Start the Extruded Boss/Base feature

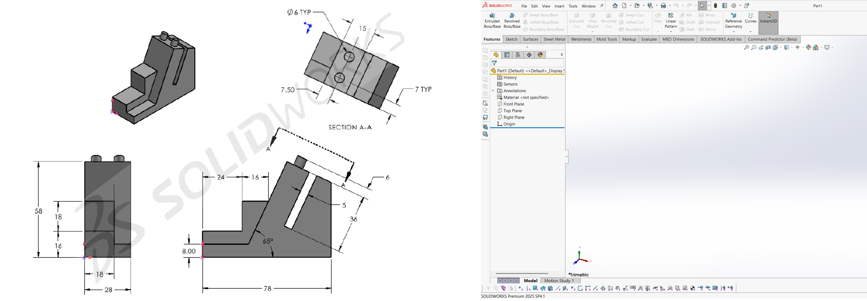492,21
